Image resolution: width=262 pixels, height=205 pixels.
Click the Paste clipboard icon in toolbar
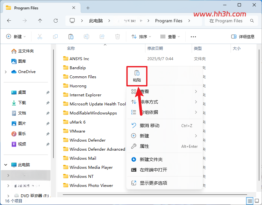[71, 37]
